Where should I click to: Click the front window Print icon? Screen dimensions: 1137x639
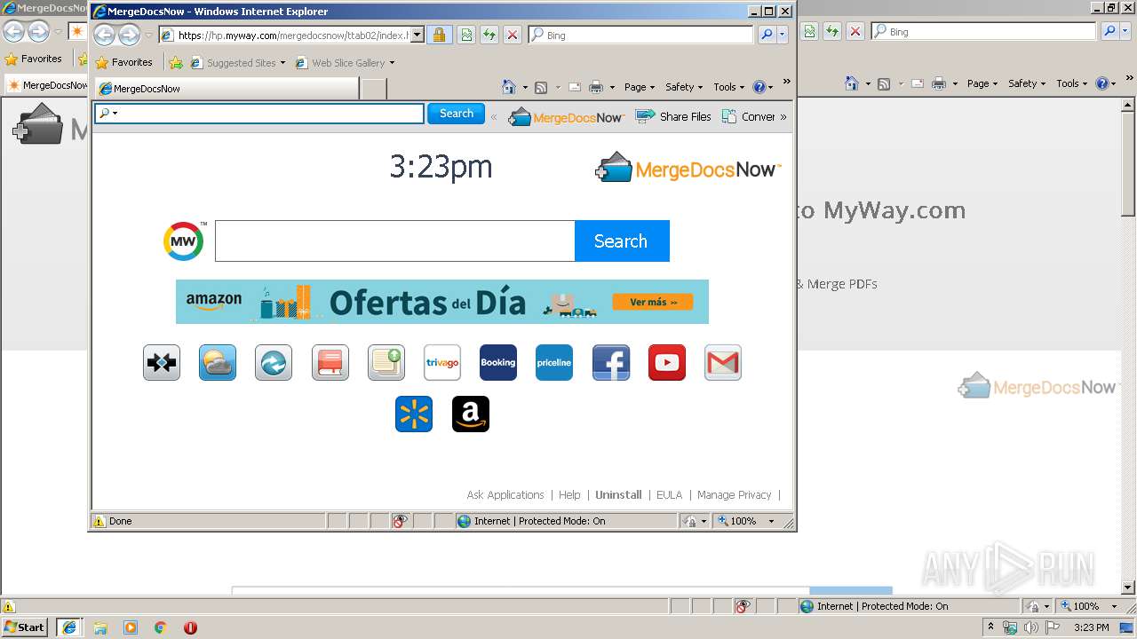click(x=596, y=87)
